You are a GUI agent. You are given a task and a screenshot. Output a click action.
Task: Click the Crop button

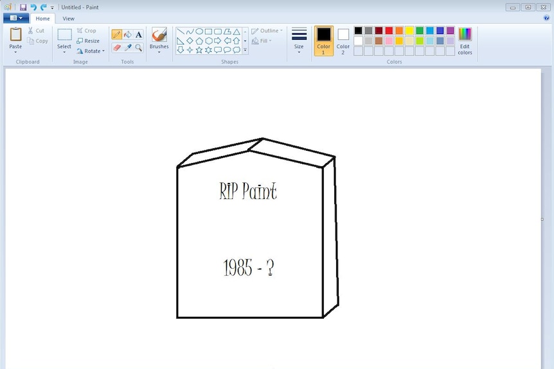pyautogui.click(x=87, y=31)
